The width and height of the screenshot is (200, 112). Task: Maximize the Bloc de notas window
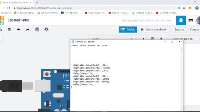pos(172,42)
